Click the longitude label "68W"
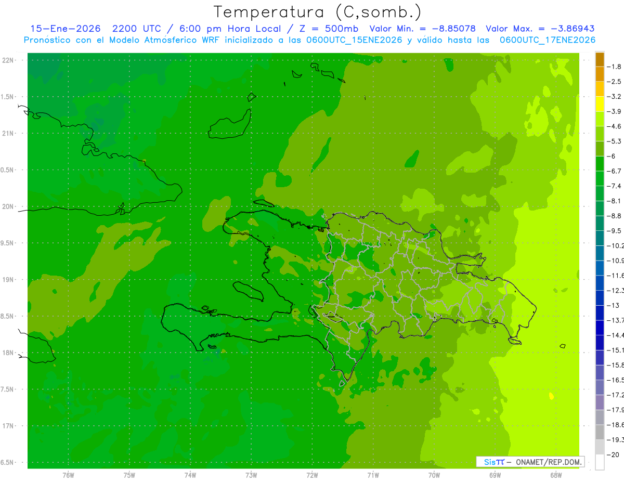This screenshot has width=624, height=482. pyautogui.click(x=556, y=475)
